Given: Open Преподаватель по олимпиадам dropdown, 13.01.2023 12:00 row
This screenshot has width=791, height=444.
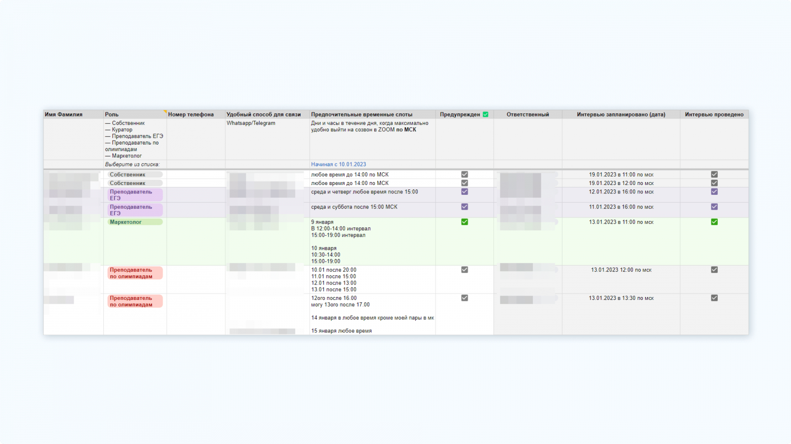Looking at the screenshot, I should tap(135, 273).
